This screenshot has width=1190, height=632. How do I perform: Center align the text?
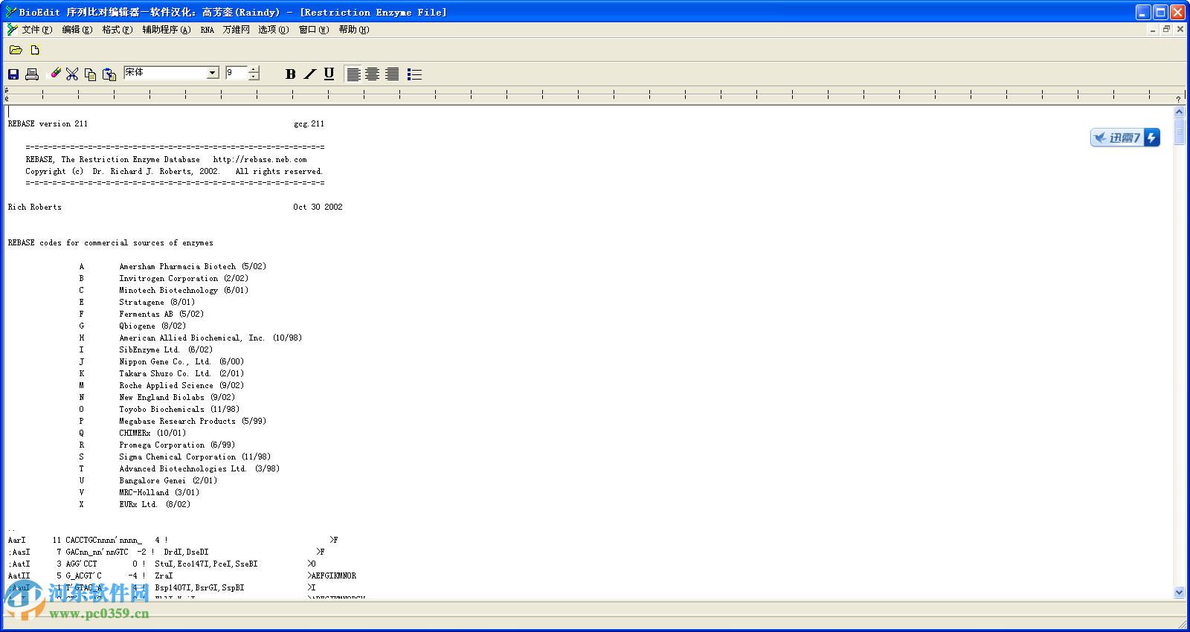373,74
